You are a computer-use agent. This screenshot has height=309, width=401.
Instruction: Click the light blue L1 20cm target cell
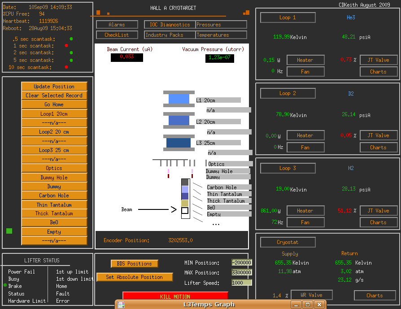point(179,99)
